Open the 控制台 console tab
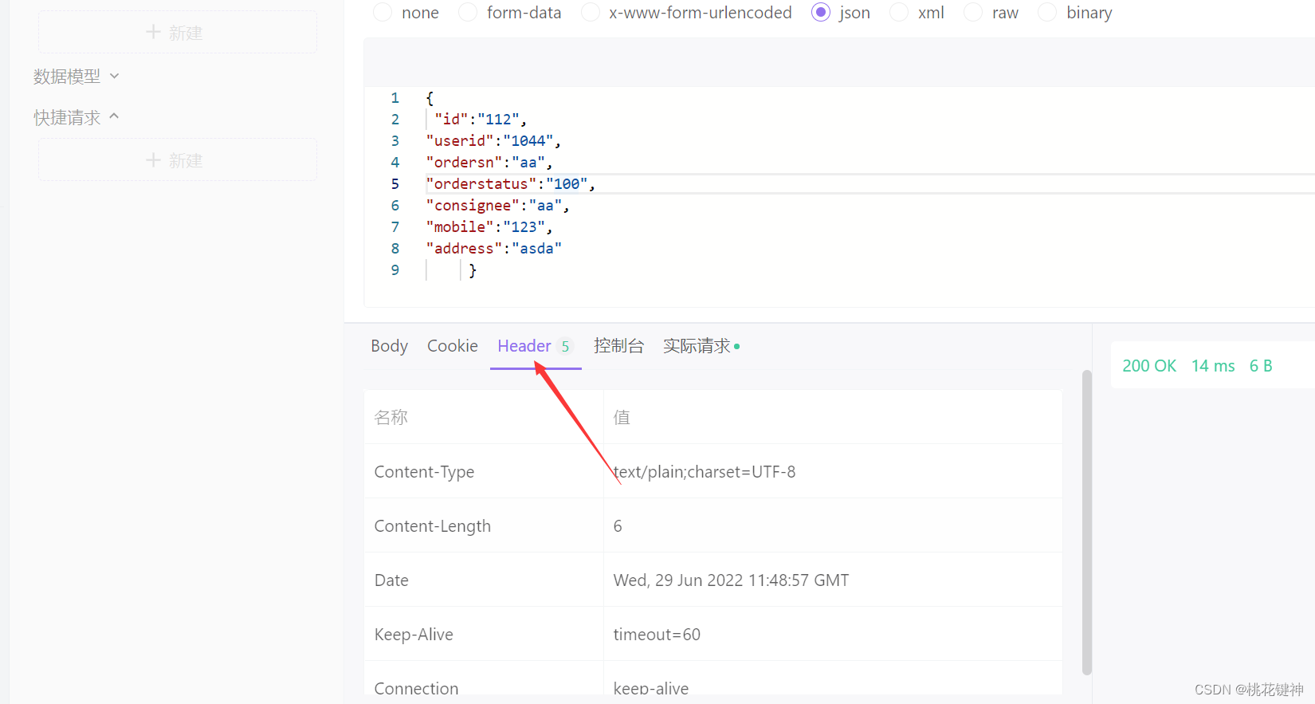Viewport: 1315px width, 704px height. (618, 346)
